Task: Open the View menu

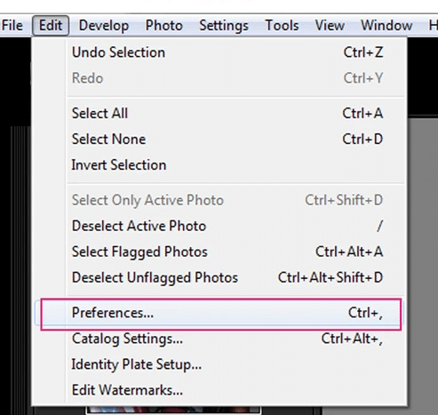Action: pos(330,26)
